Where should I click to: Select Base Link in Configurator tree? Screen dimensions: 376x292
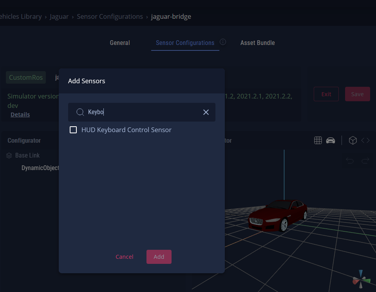point(27,155)
